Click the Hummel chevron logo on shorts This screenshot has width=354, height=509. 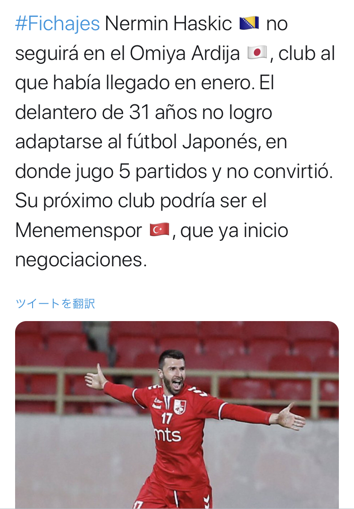click(206, 502)
